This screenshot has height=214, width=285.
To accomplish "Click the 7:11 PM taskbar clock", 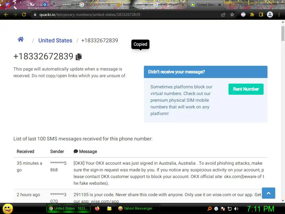I will (x=261, y=209).
